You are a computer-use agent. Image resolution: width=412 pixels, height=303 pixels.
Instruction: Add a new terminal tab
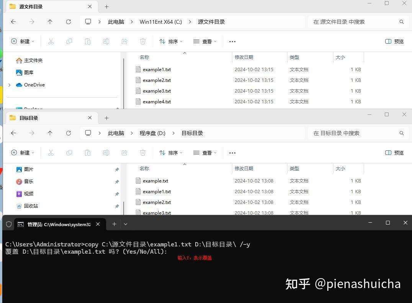pos(114,224)
